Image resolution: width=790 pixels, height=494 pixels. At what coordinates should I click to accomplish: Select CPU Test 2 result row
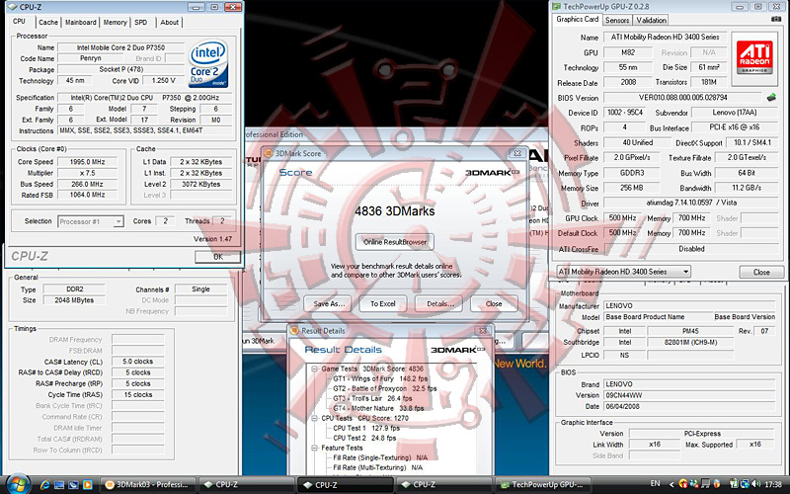(x=364, y=438)
